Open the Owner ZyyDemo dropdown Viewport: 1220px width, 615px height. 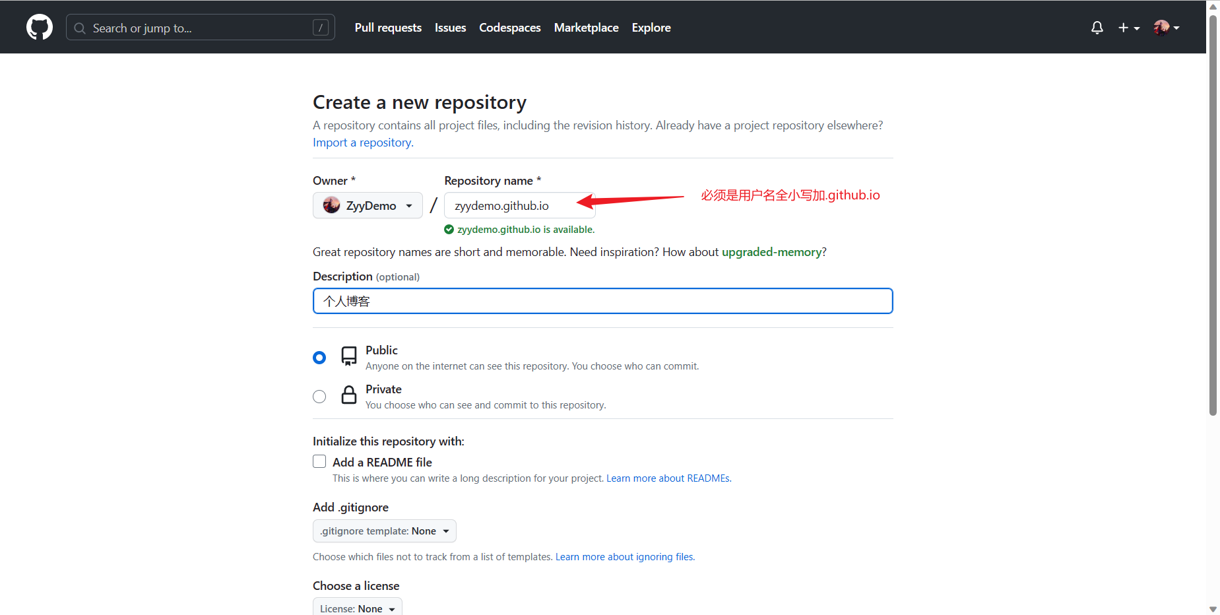click(x=368, y=206)
